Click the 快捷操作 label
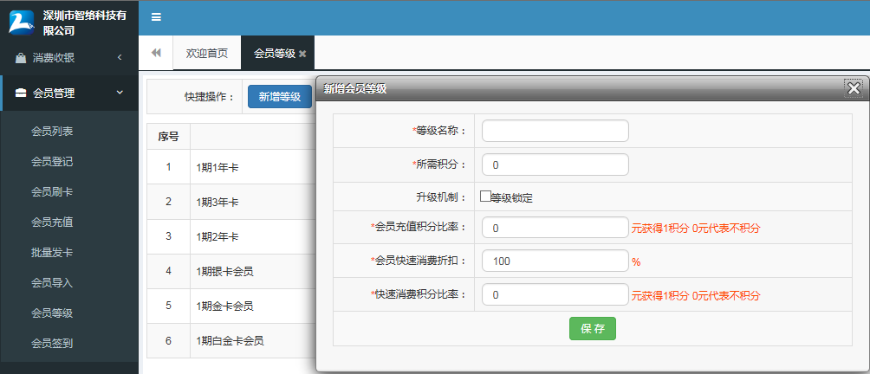The image size is (870, 374). click(x=209, y=97)
